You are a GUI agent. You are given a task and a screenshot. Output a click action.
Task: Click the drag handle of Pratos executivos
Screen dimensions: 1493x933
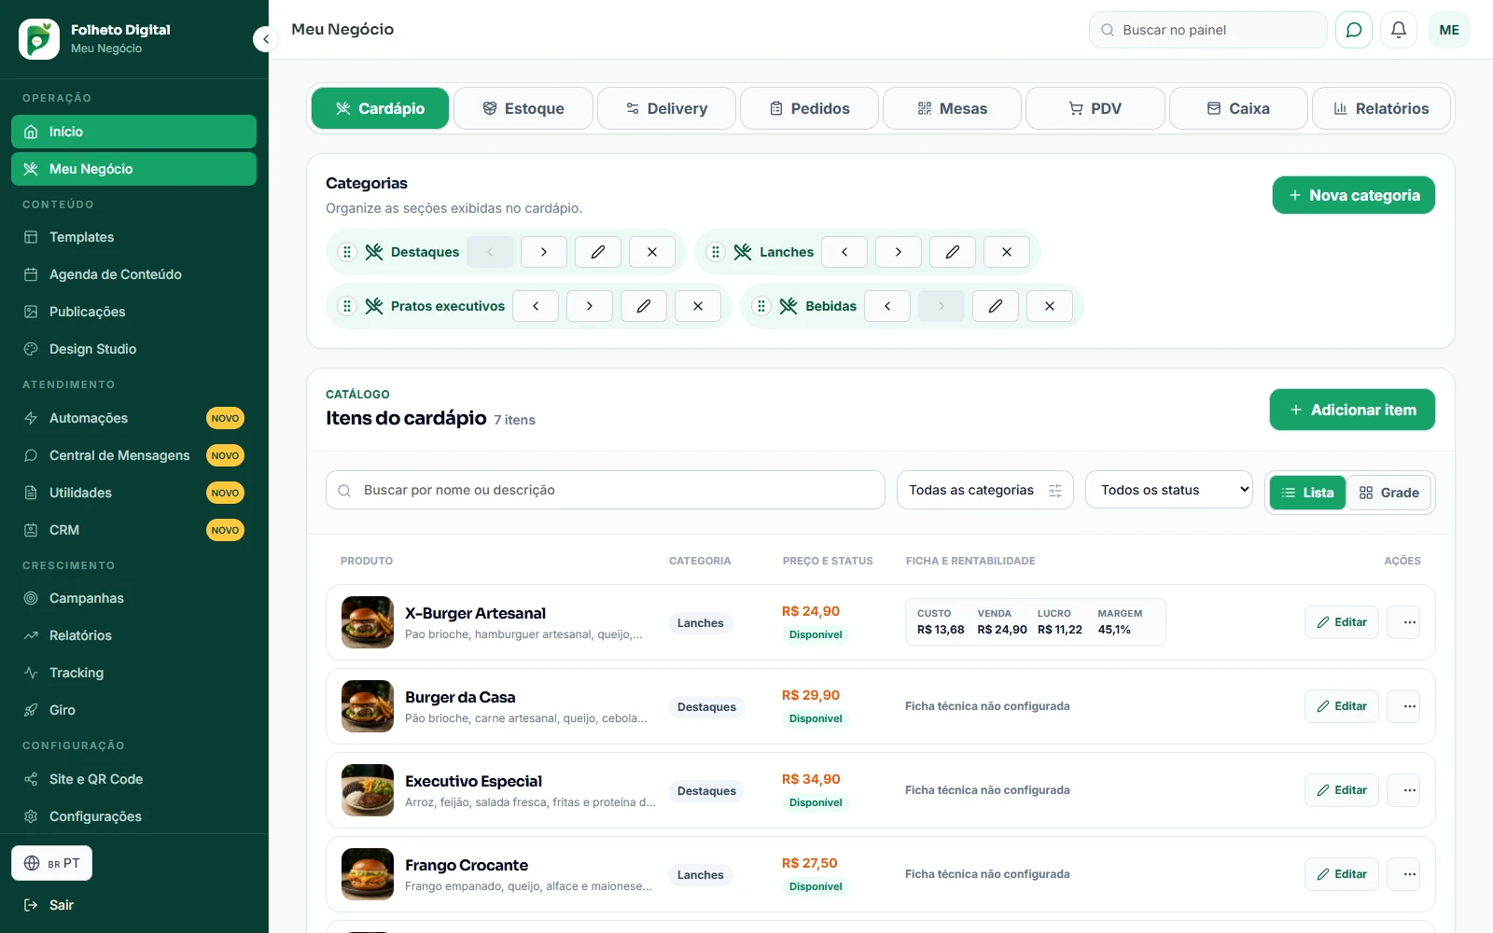pyautogui.click(x=347, y=306)
